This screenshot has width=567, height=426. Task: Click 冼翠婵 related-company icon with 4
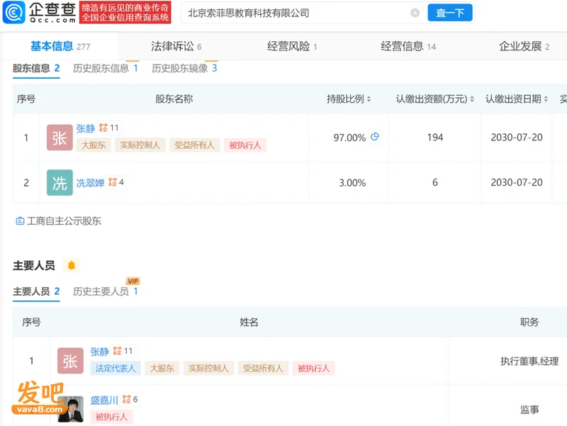pyautogui.click(x=116, y=182)
